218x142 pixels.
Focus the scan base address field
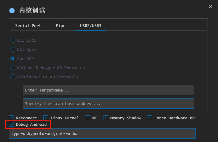[x=108, y=103]
